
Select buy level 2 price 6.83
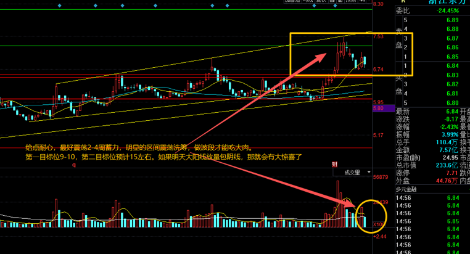coord(453,75)
